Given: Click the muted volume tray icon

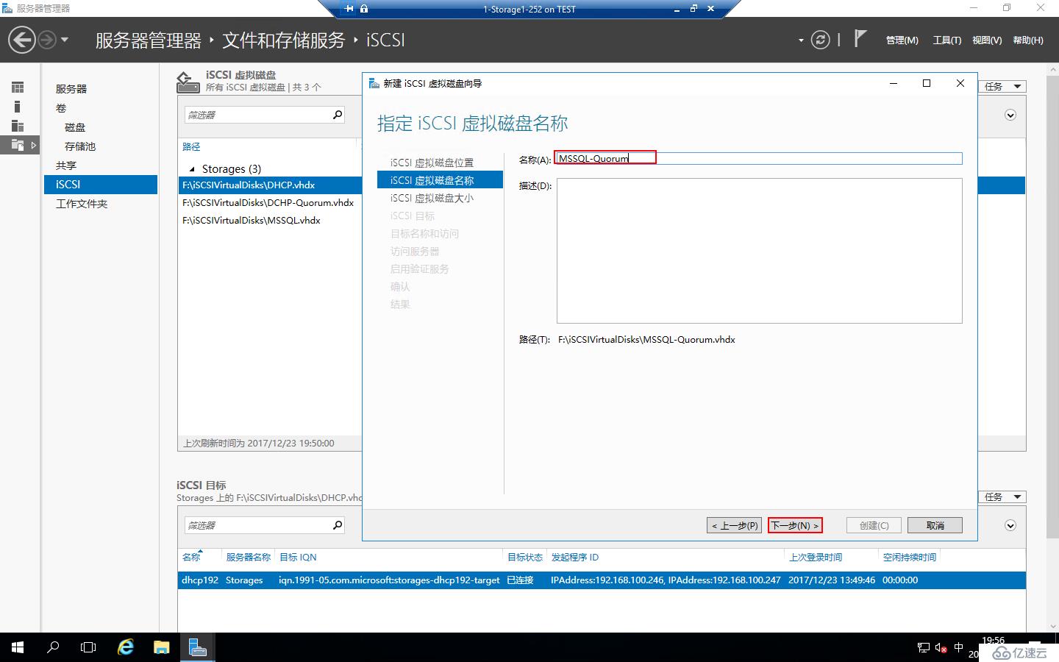Looking at the screenshot, I should tap(941, 648).
